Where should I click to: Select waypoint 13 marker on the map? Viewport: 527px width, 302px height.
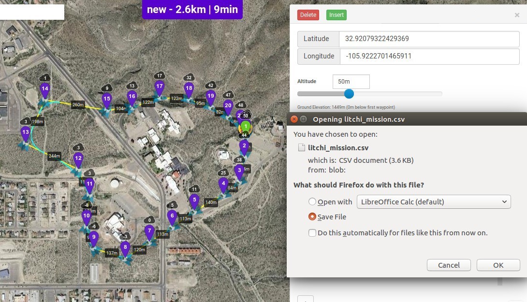[x=26, y=131]
